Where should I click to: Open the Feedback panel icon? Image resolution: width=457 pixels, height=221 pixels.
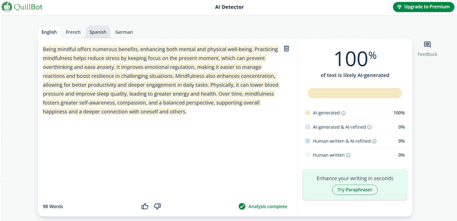pyautogui.click(x=427, y=44)
